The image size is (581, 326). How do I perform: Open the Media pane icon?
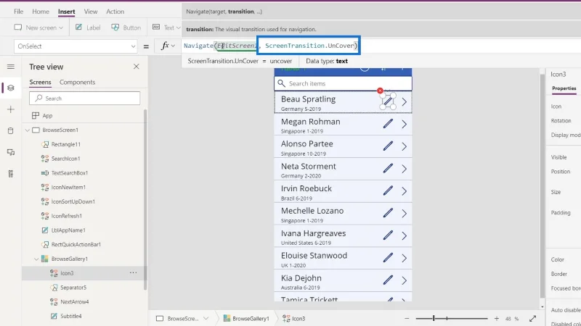(x=11, y=152)
